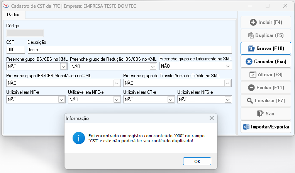
Task: Open the Preenche grupo de Diferimento dropdown
Action: pyautogui.click(x=228, y=67)
